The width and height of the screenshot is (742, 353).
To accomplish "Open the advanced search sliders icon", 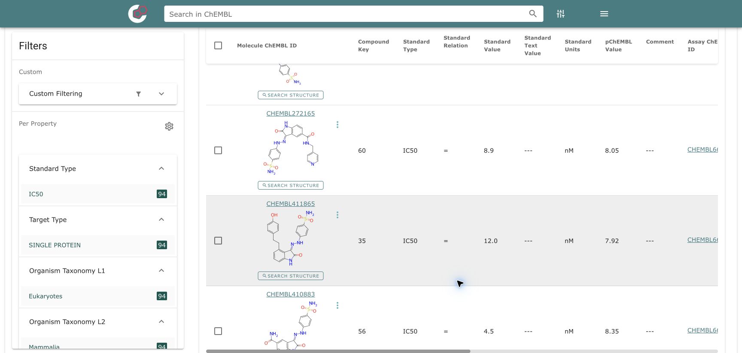I will tap(560, 14).
